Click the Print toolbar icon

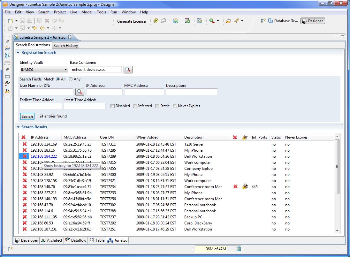(30, 21)
